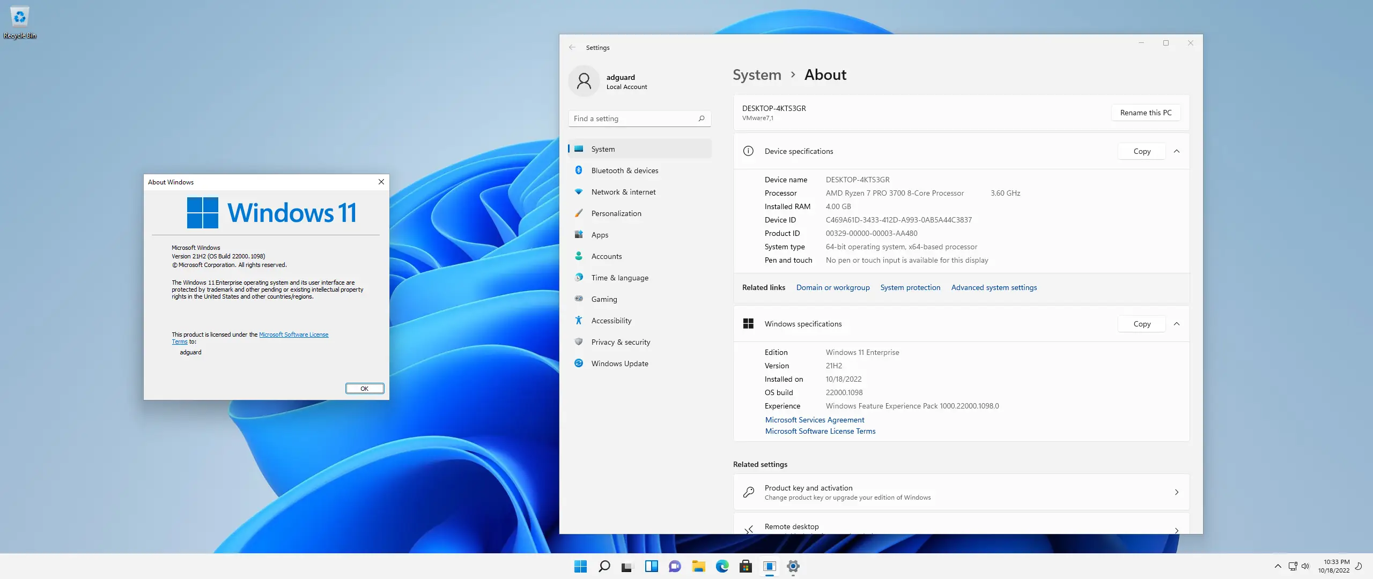Open Privacy & security shield icon
The image size is (1373, 579).
(579, 342)
